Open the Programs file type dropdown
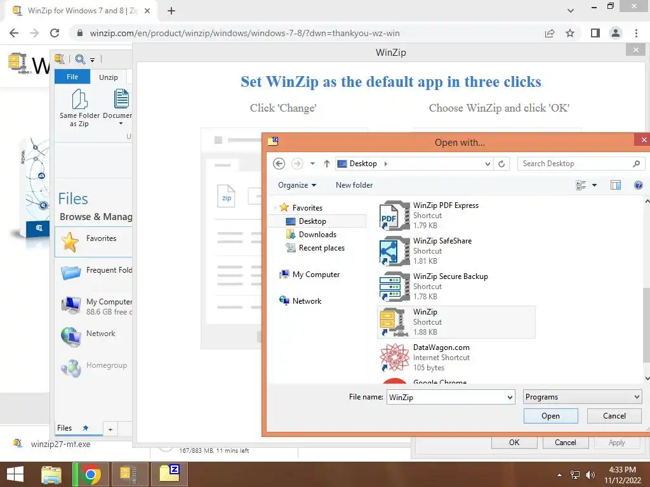Image resolution: width=650 pixels, height=487 pixels. 583,397
